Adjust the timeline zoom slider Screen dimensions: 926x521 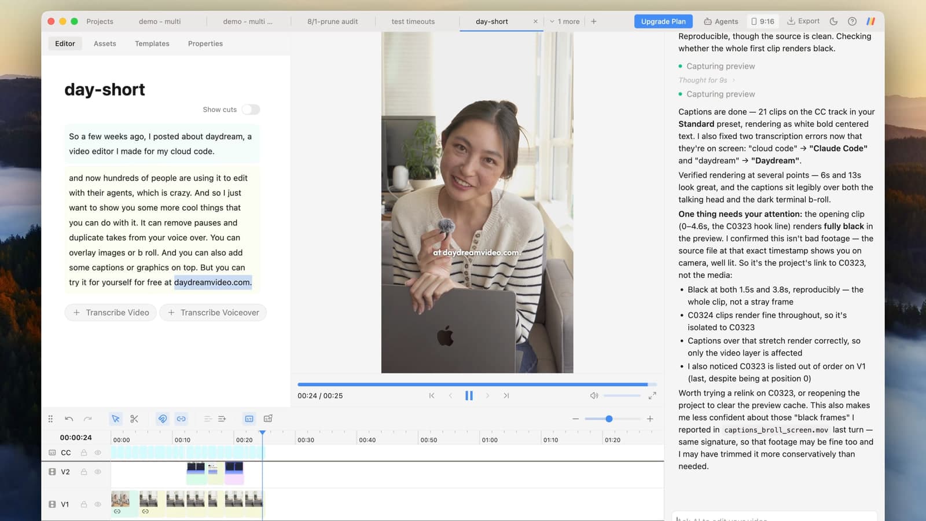coord(612,419)
